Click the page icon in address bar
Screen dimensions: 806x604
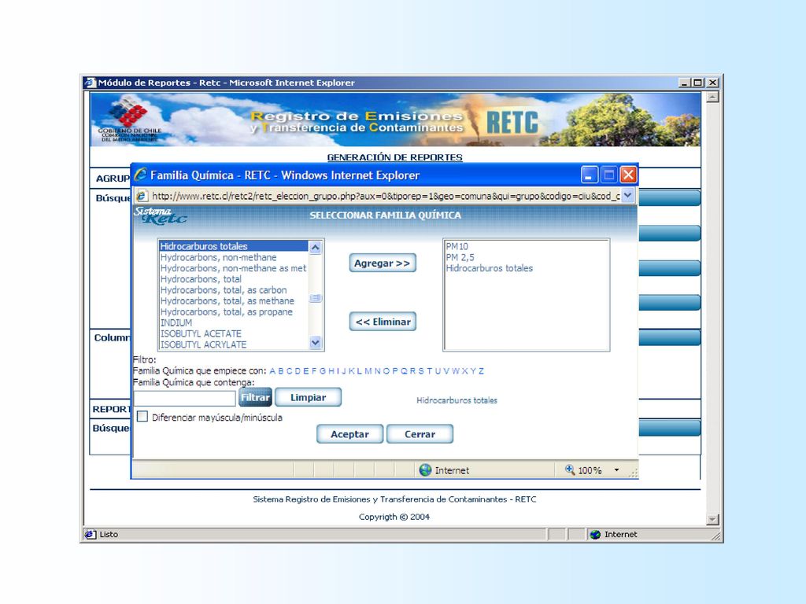142,196
